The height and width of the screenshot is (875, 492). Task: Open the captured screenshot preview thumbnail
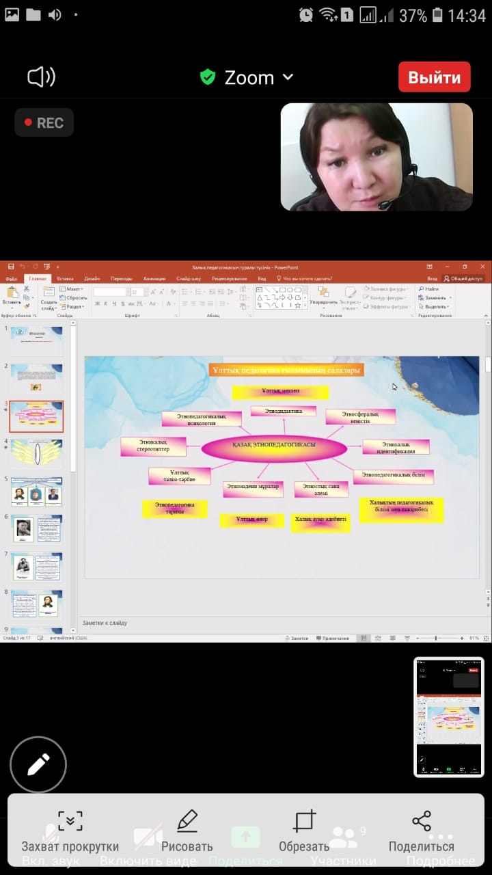[449, 717]
